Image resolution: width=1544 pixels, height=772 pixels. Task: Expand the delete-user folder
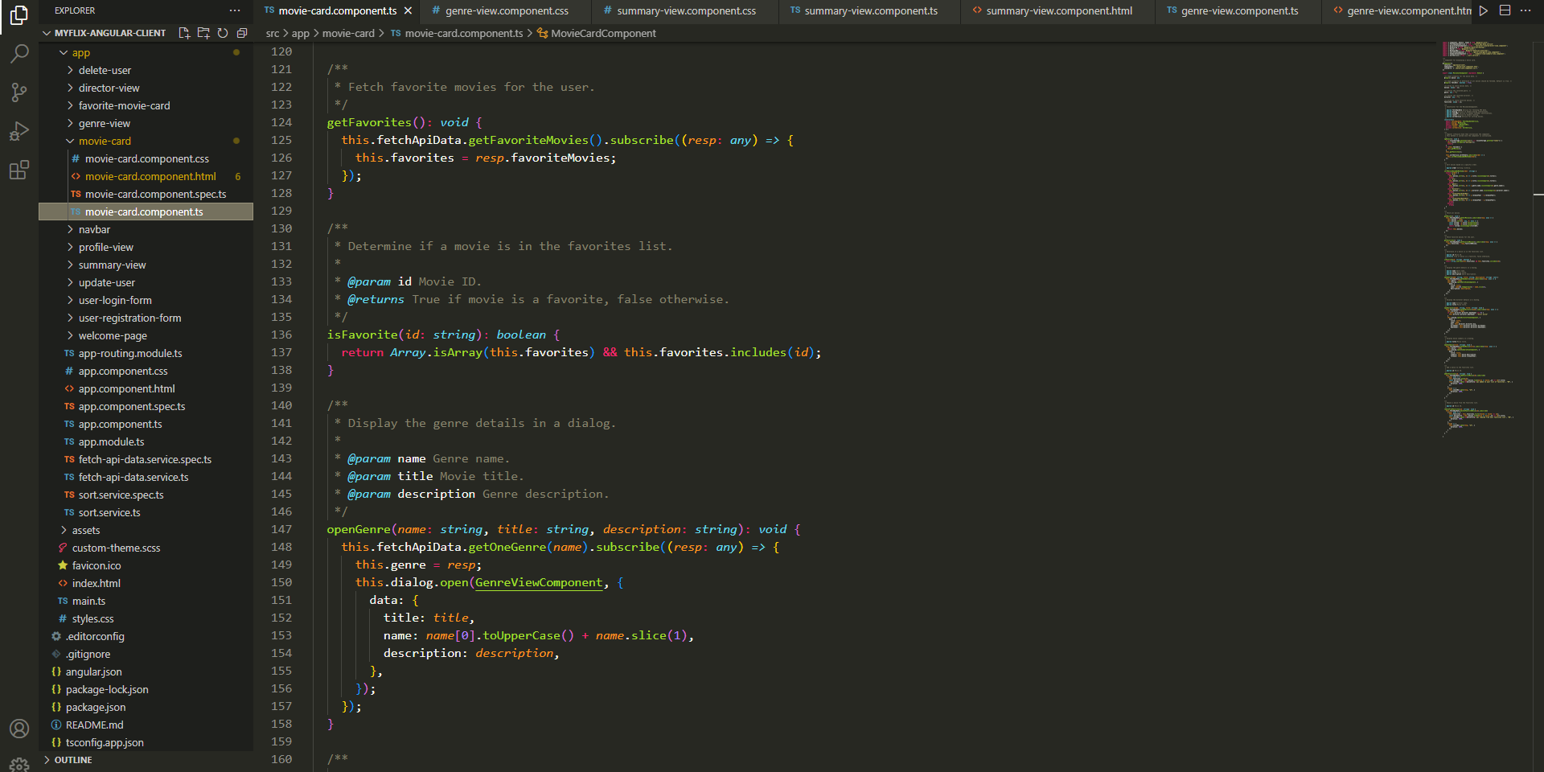(146, 70)
